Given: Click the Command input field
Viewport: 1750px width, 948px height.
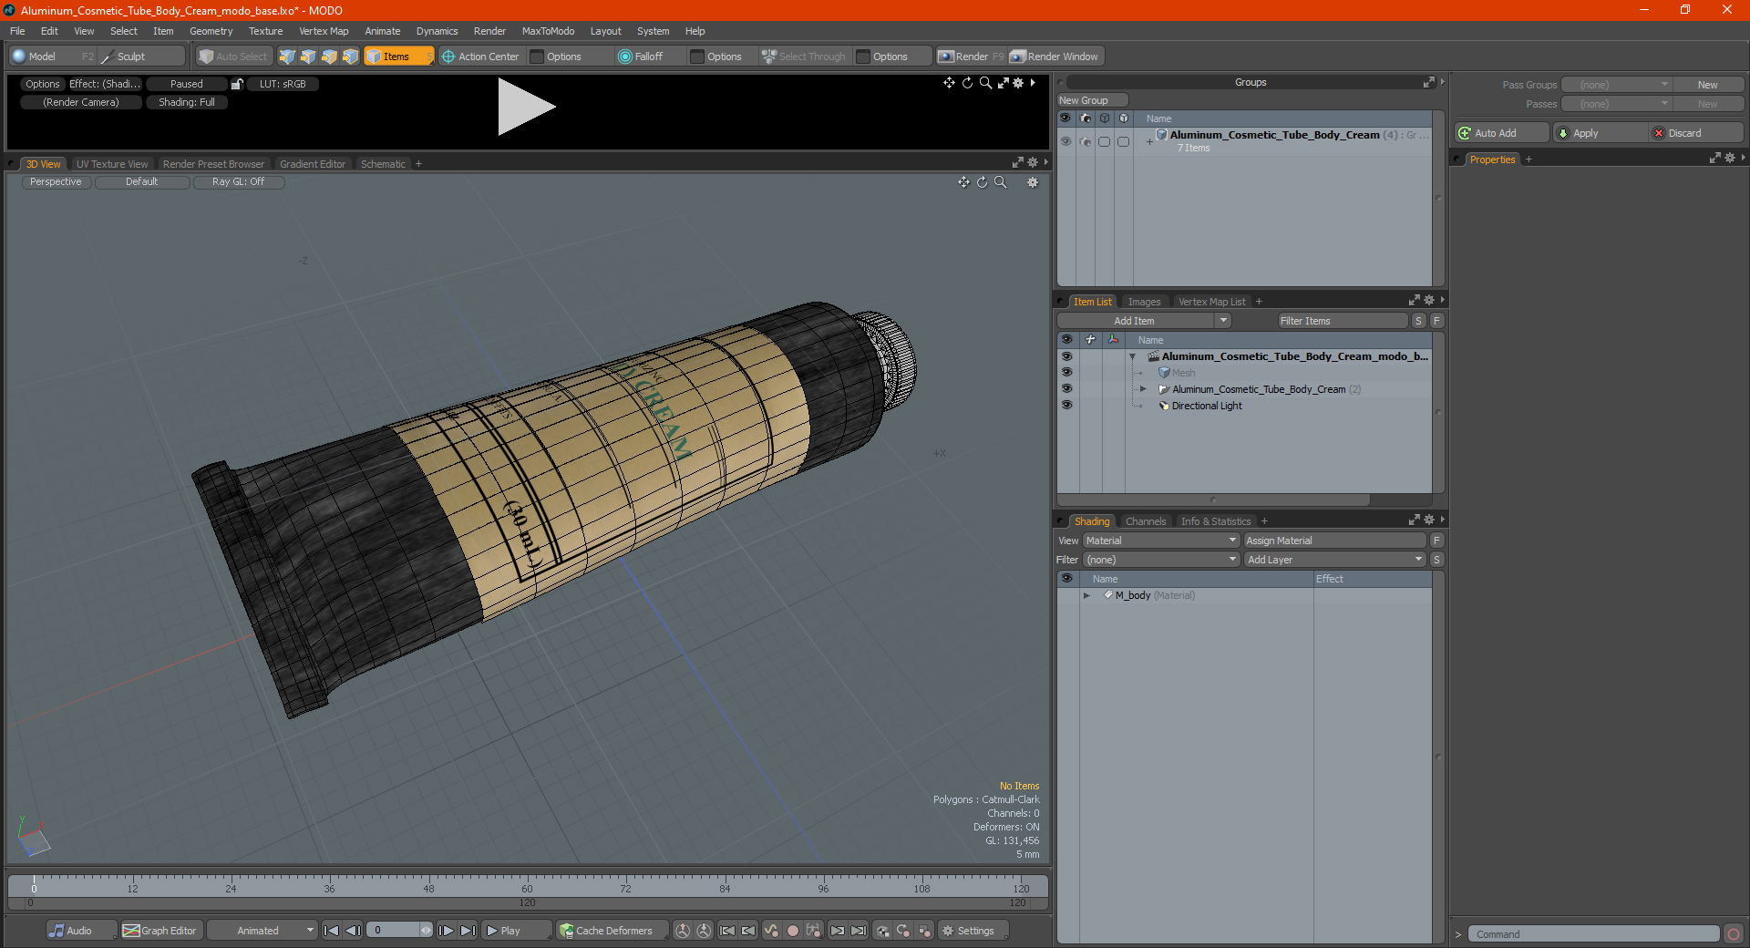Looking at the screenshot, I should tap(1593, 934).
